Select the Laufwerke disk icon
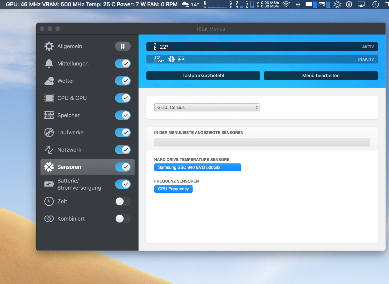Image resolution: width=389 pixels, height=284 pixels. 49,133
